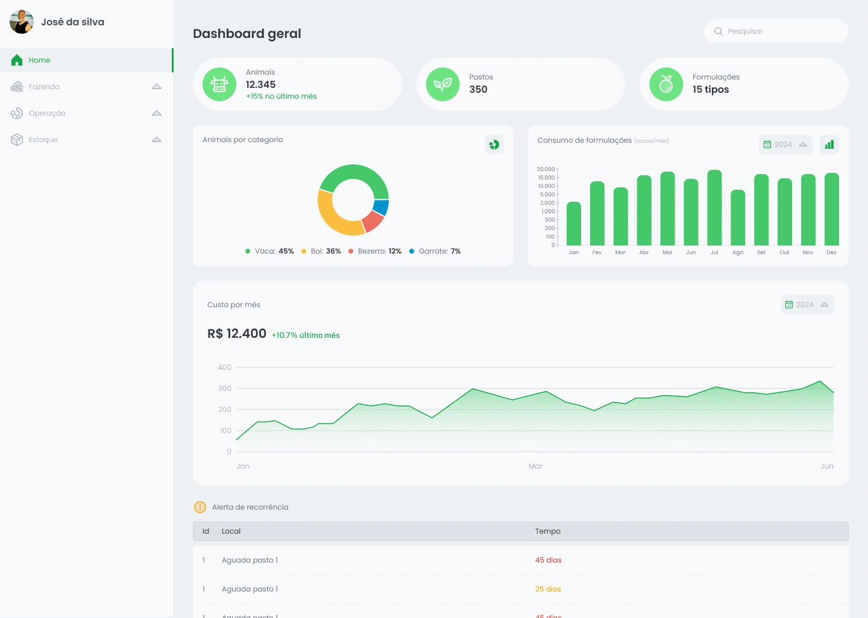The height and width of the screenshot is (618, 868).
Task: Open the Operação menu item
Action: click(47, 113)
